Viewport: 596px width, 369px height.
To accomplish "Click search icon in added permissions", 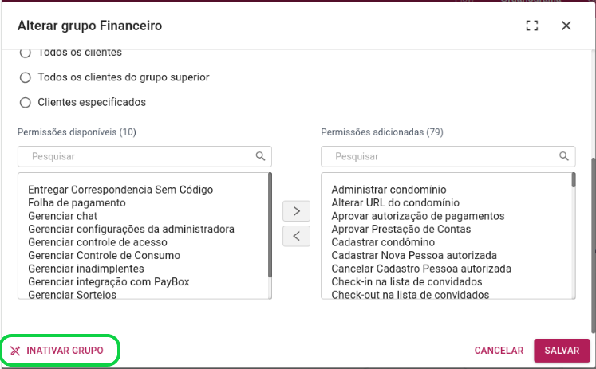I will [x=564, y=156].
